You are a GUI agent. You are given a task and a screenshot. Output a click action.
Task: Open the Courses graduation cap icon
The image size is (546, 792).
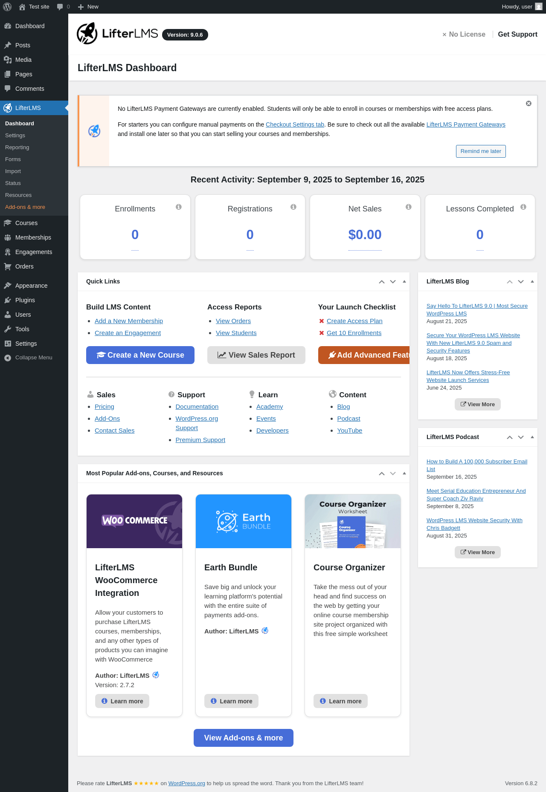8,223
